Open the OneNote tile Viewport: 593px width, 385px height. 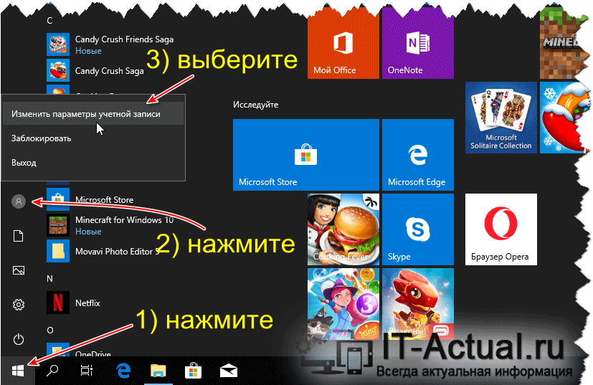[418, 44]
